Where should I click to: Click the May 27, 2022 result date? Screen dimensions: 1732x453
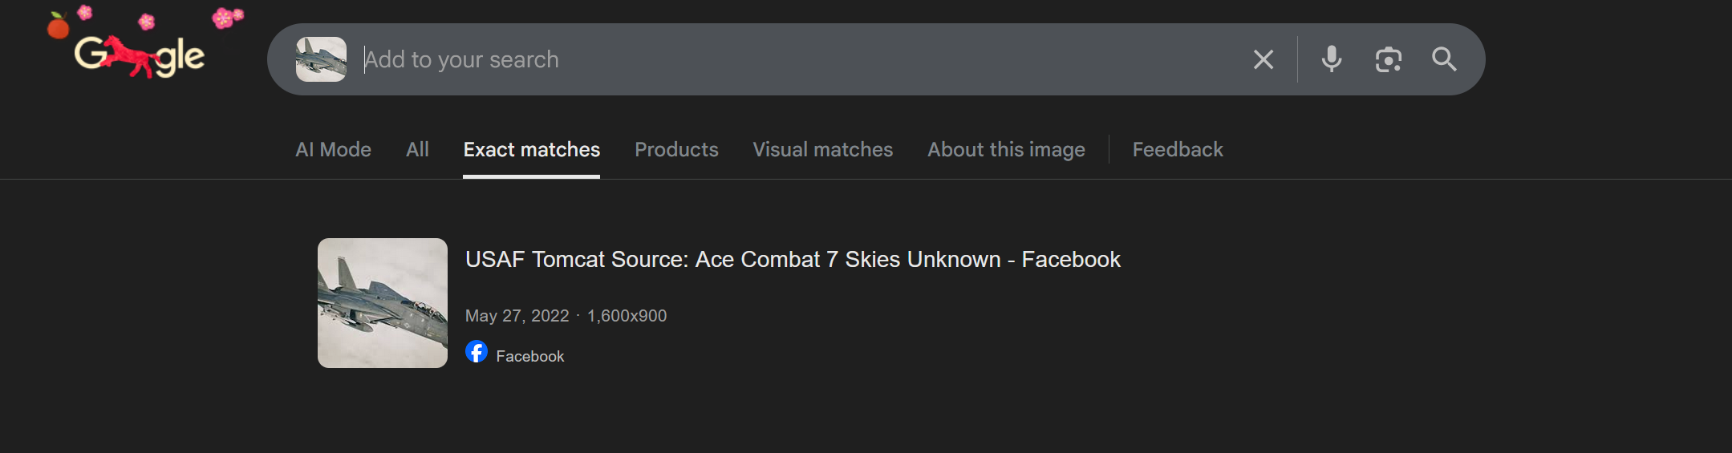pos(517,316)
